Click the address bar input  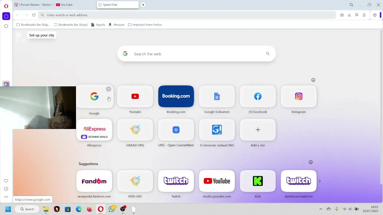tap(187, 15)
